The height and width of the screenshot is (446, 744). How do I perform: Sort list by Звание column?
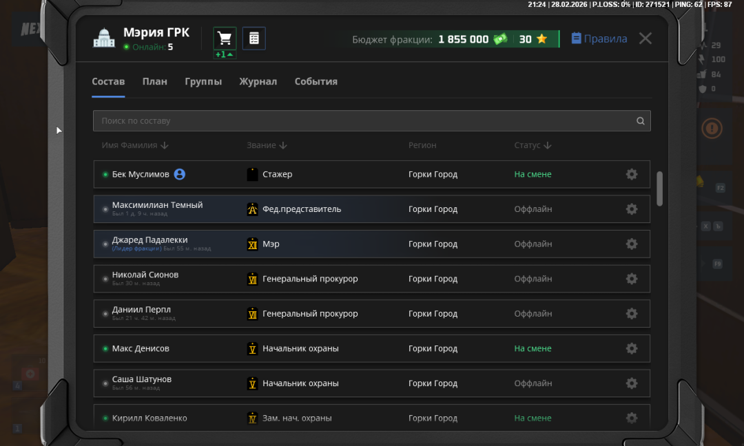[267, 145]
